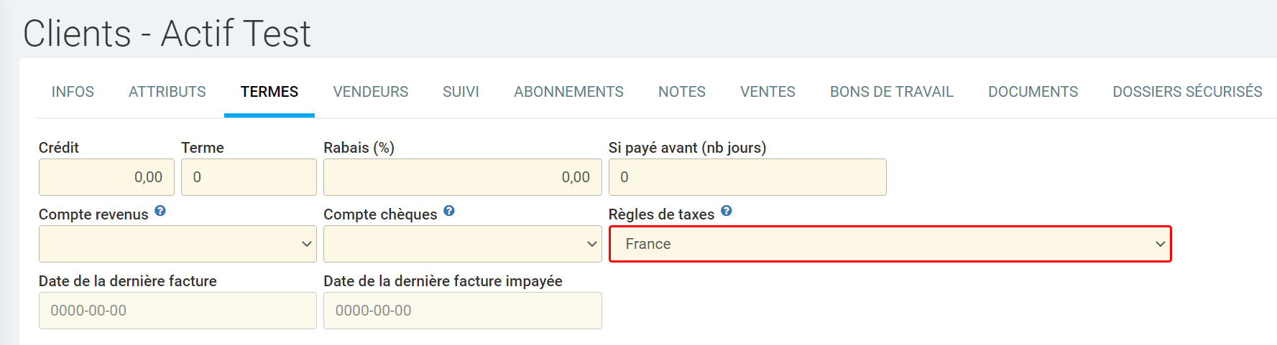Expand the Compte chèques dropdown
The width and height of the screenshot is (1277, 345).
(462, 244)
